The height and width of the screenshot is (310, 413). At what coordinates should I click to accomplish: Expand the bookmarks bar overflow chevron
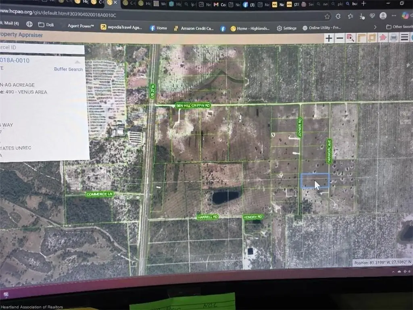click(x=375, y=27)
